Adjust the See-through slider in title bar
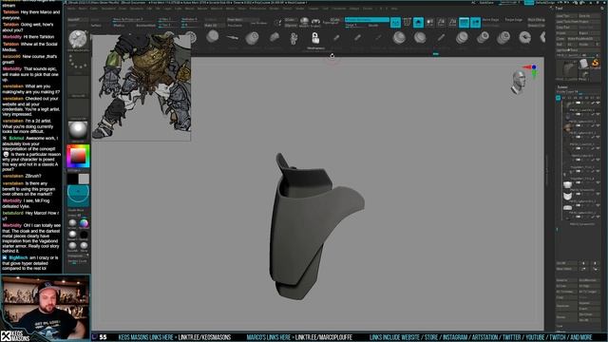The image size is (608, 342). click(x=509, y=3)
